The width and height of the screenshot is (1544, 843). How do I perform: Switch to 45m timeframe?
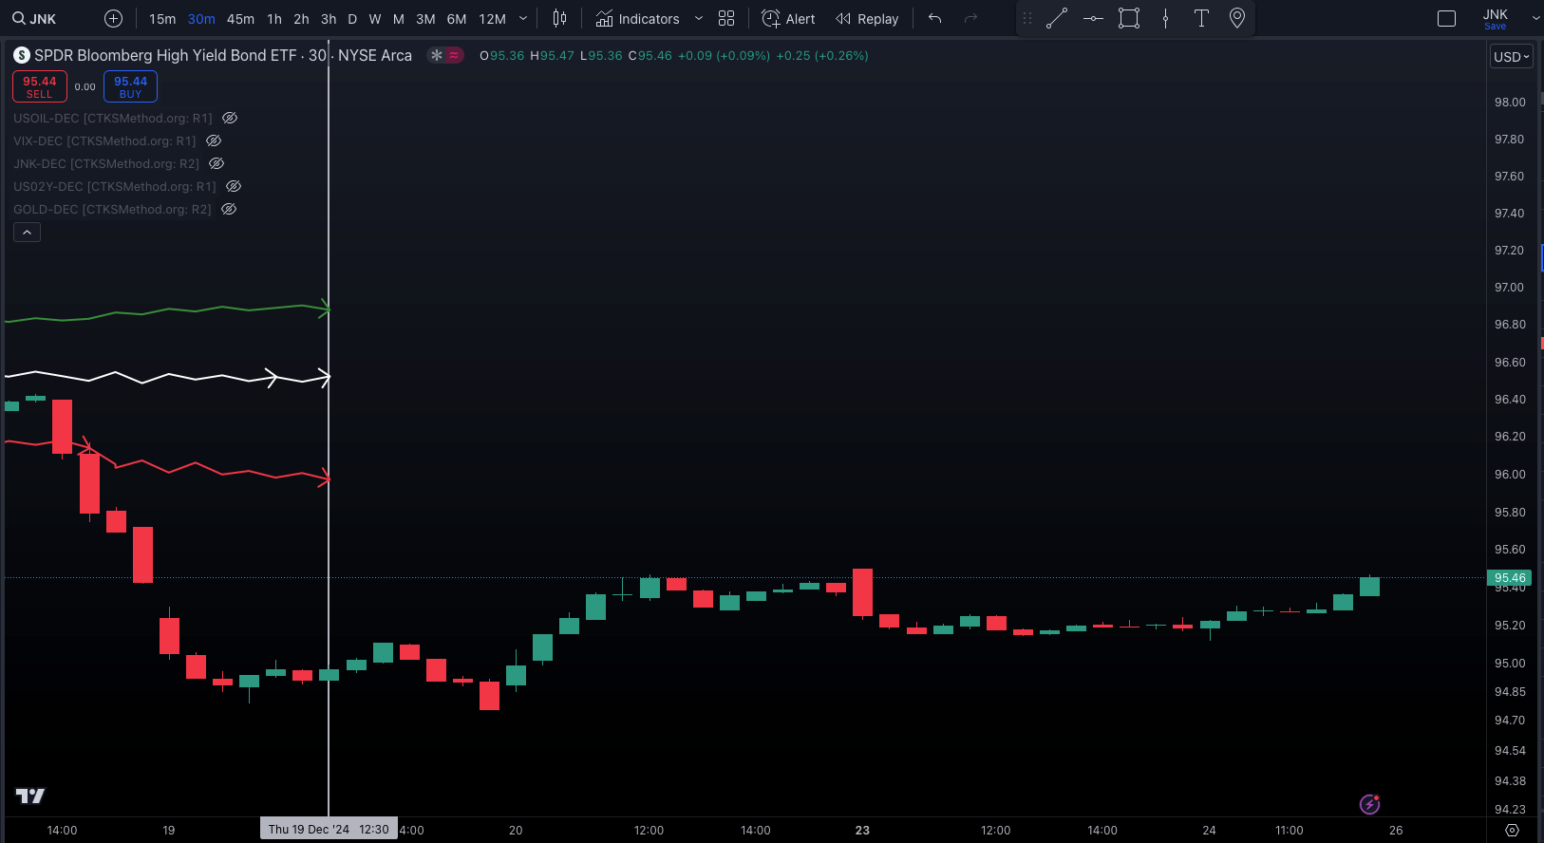(240, 19)
